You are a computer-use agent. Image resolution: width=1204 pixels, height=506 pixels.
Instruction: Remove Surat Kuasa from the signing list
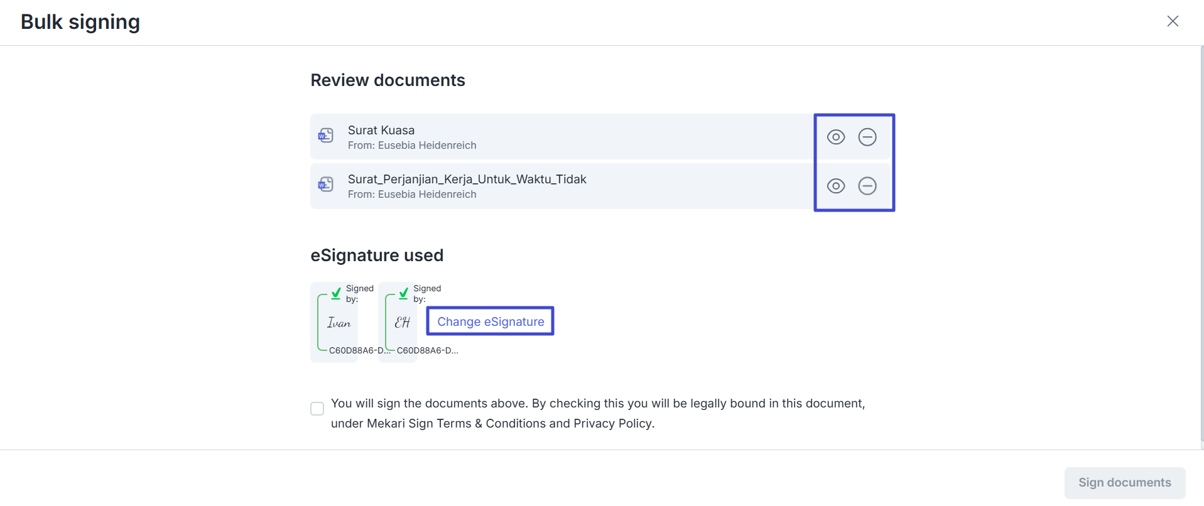point(867,137)
